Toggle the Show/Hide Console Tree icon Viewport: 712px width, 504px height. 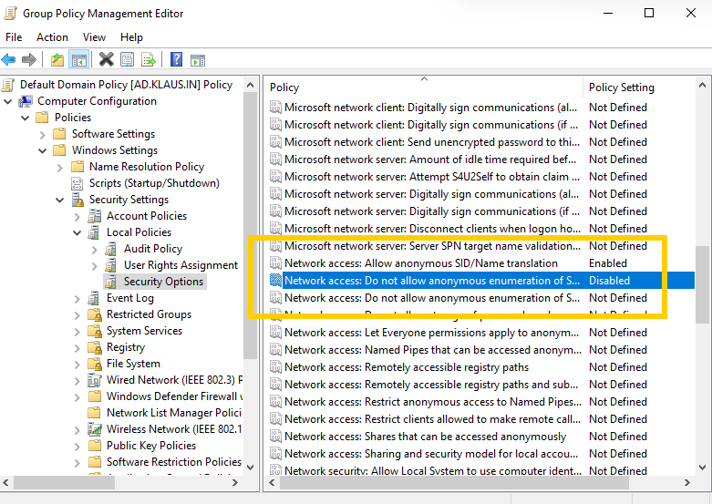(x=78, y=59)
